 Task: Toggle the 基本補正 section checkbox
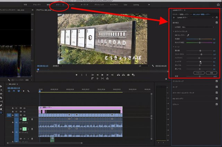(x=216, y=22)
